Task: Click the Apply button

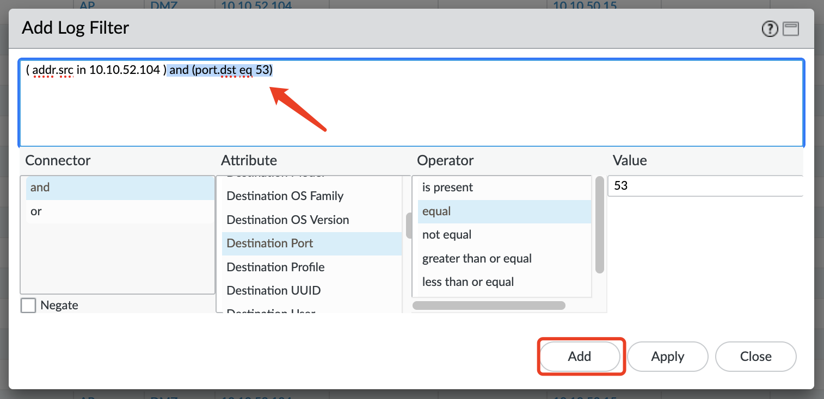Action: [x=668, y=357]
